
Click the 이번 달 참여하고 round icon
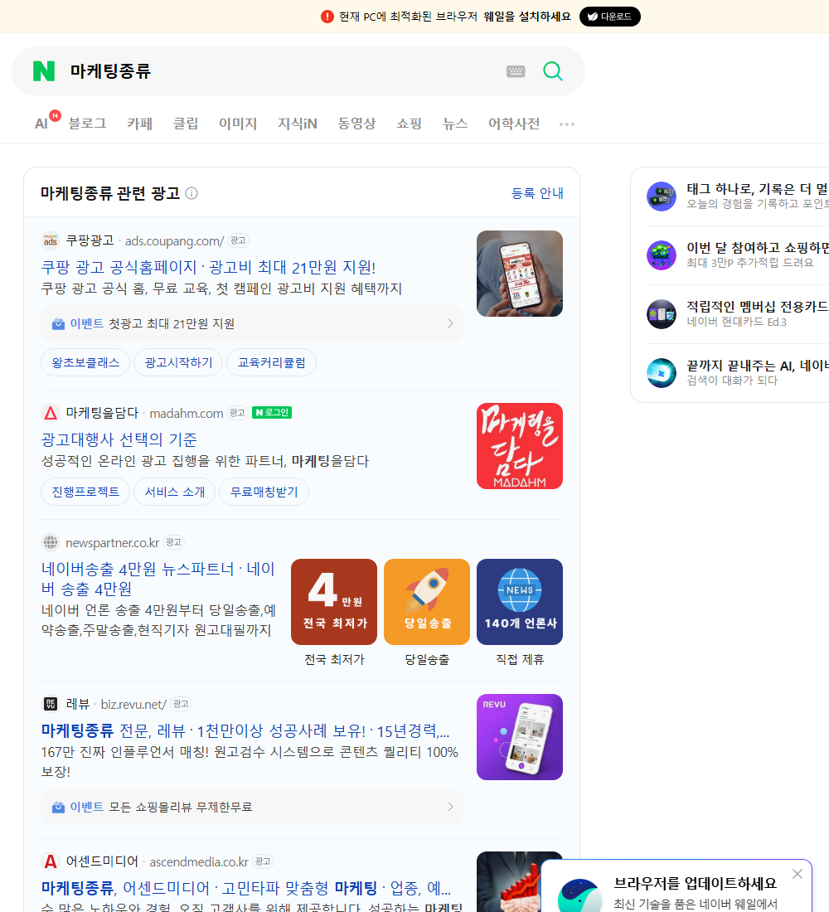pos(662,255)
